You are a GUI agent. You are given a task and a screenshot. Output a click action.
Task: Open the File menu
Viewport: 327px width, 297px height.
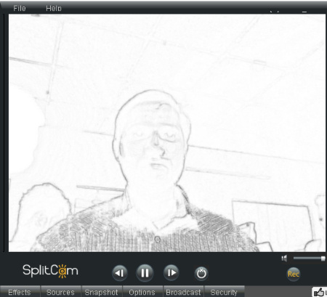[x=20, y=8]
